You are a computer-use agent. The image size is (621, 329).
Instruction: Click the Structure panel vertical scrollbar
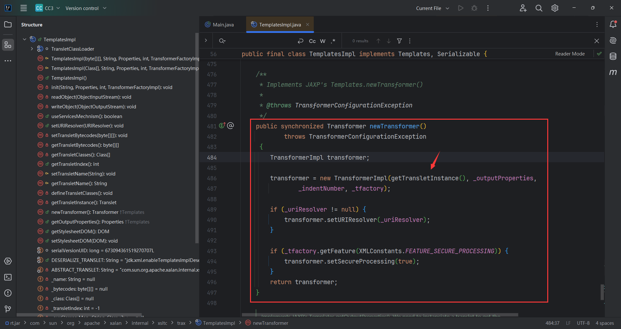(x=197, y=138)
